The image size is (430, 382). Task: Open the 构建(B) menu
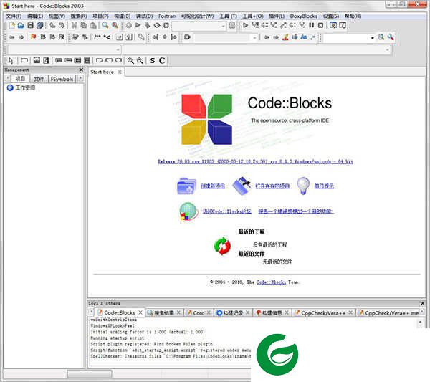click(123, 16)
